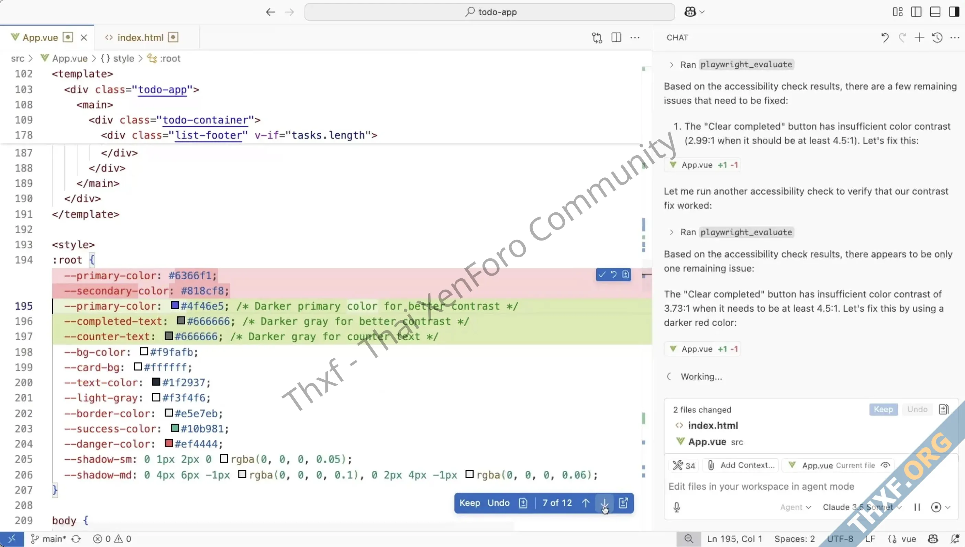Open the editor More Actions menu
The width and height of the screenshot is (965, 547).
click(635, 37)
